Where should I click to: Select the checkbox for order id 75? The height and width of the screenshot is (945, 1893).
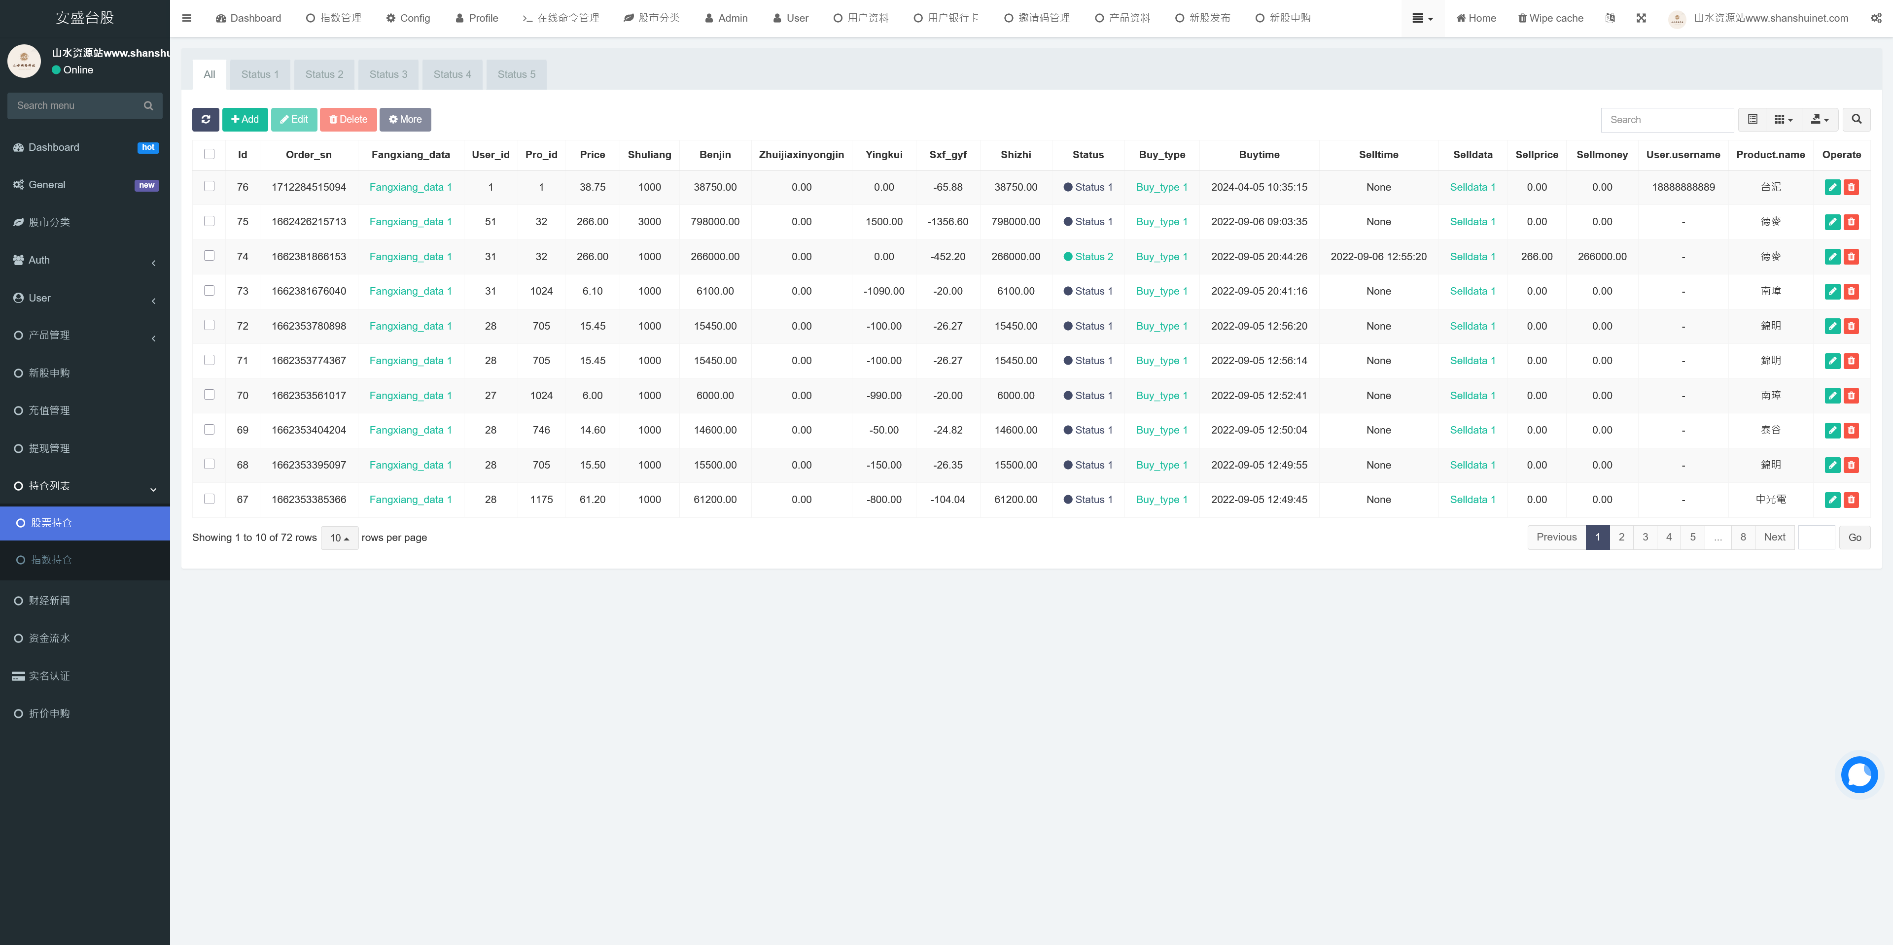point(210,221)
